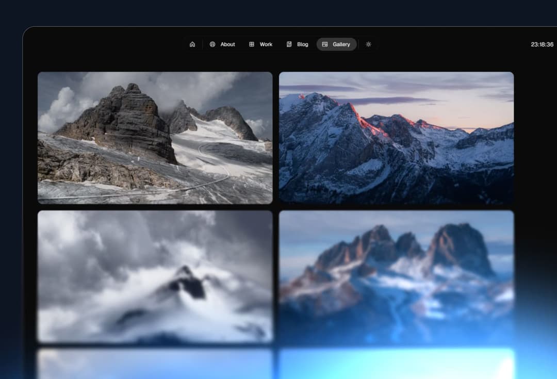Go to the home page icon
This screenshot has width=557, height=379.
pos(192,44)
